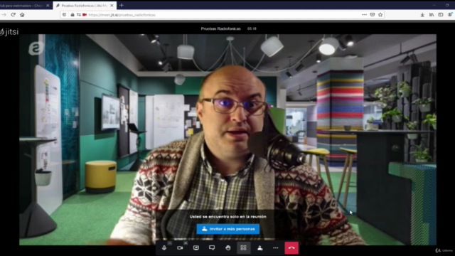This screenshot has width=455, height=256.
Task: Open invite people icon in toolbar
Action: click(x=259, y=248)
